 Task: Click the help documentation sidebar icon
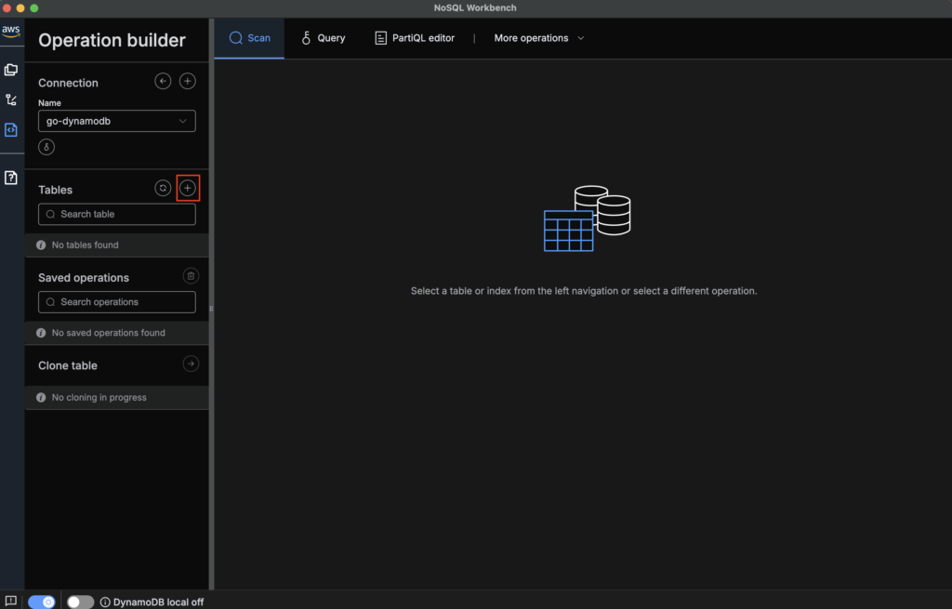[x=11, y=178]
